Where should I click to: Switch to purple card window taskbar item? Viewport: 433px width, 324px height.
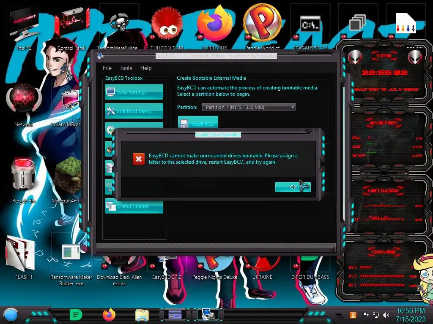click(x=175, y=315)
